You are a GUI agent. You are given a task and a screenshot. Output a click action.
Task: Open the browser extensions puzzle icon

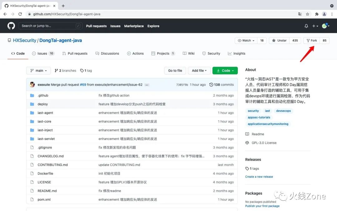(x=317, y=14)
